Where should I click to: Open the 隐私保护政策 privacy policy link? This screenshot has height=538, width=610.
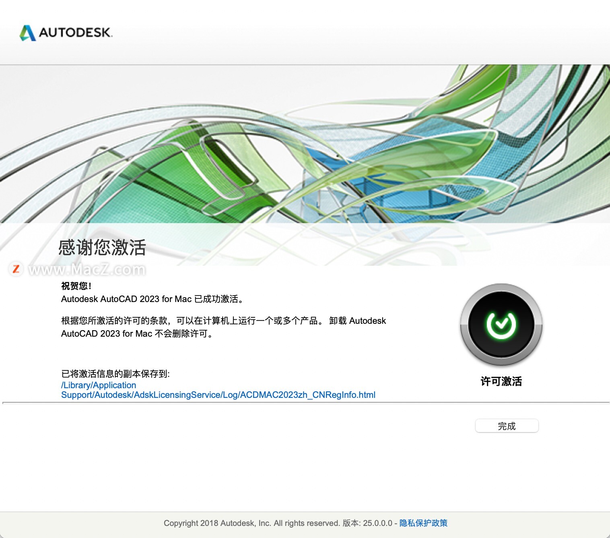point(423,523)
